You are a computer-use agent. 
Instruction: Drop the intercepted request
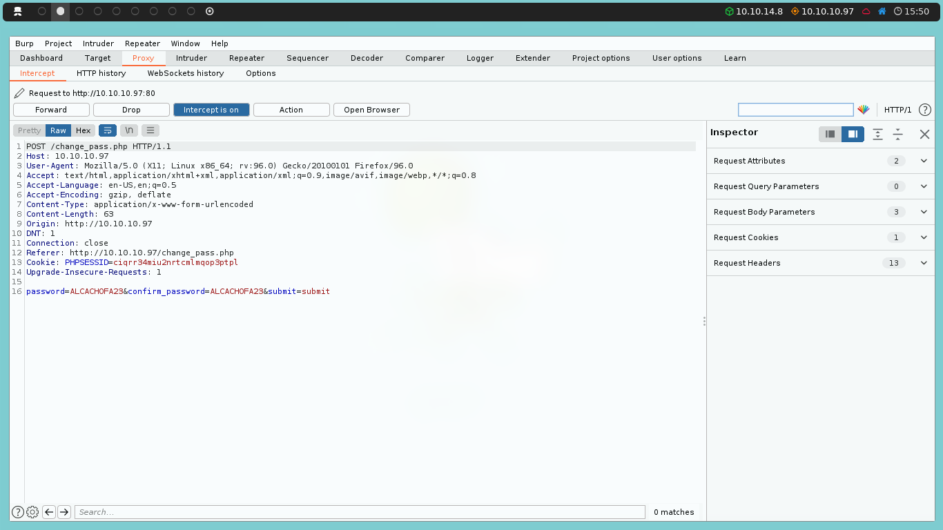131,110
